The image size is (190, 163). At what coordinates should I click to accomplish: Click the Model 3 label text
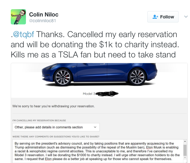89,94
